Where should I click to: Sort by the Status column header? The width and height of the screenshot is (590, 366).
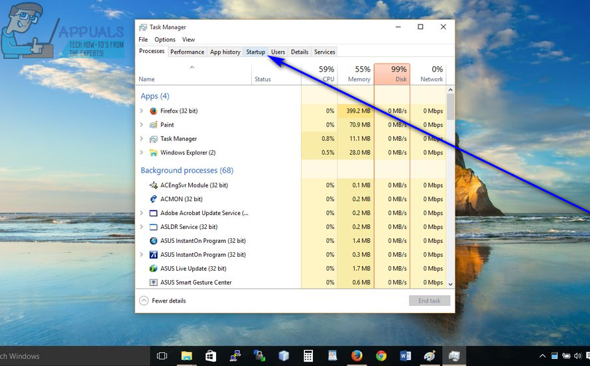276,74
